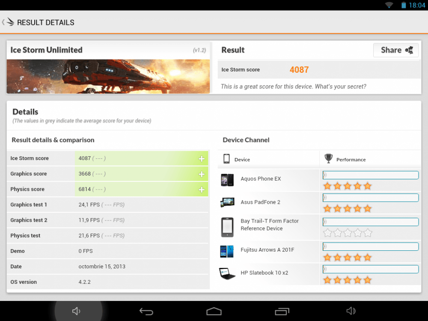This screenshot has width=428, height=321.
Task: Open the Fujitsu Arrows A 201F entry
Action: point(267,250)
